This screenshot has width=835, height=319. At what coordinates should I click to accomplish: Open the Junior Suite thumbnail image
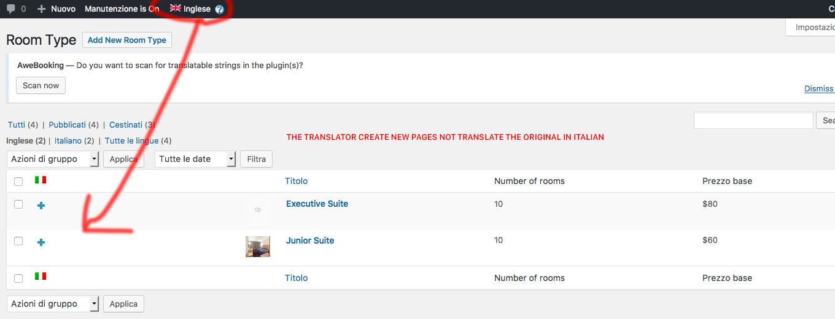[x=258, y=247]
